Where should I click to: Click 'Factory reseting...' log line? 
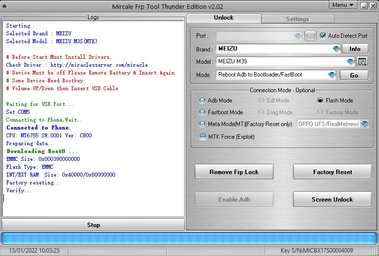pos(33,183)
